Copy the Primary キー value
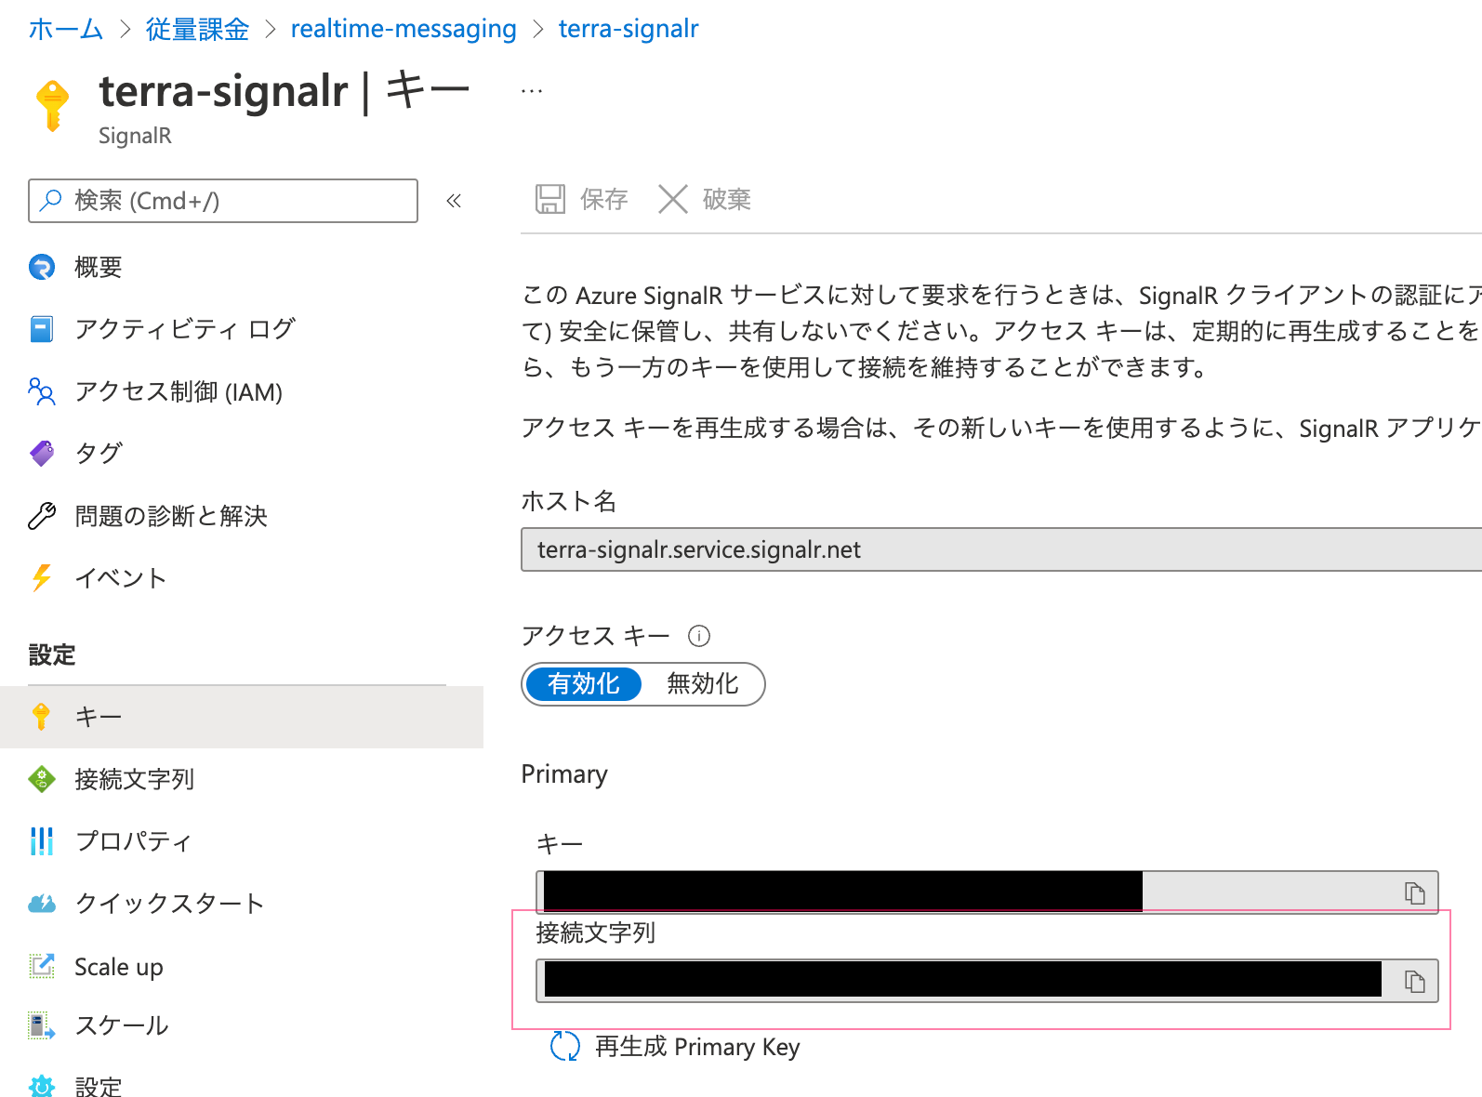1482x1097 pixels. (x=1415, y=893)
